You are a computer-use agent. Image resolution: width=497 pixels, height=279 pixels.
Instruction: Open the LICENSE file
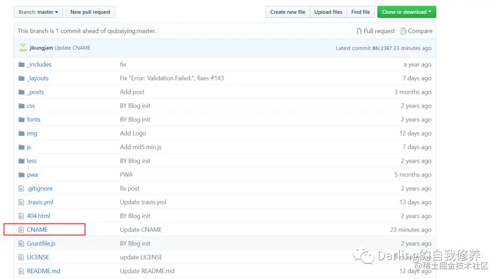click(38, 257)
